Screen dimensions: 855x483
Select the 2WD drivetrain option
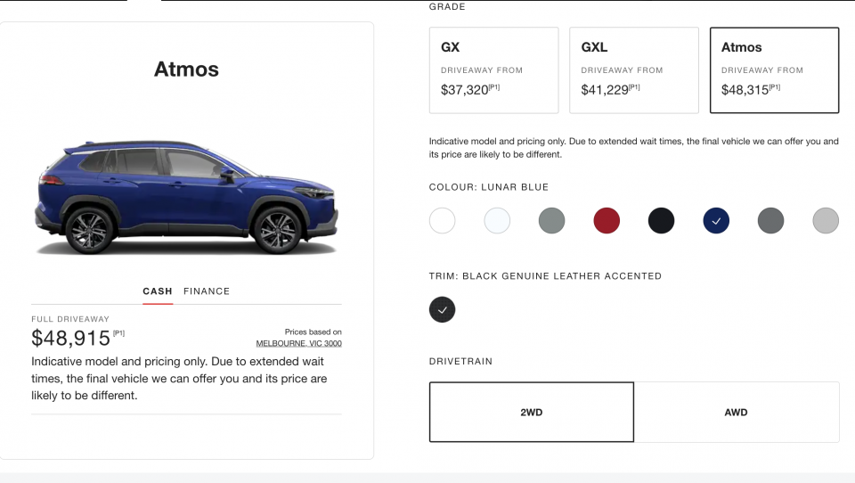(532, 412)
